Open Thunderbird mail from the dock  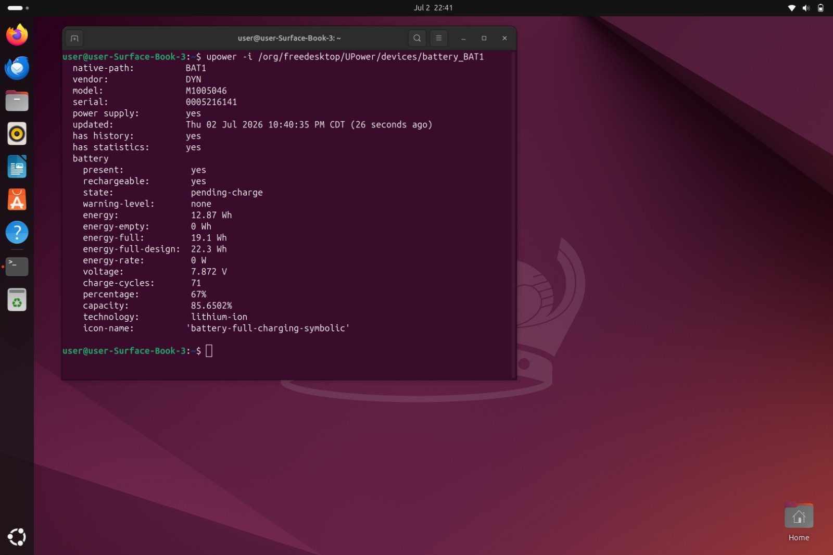point(17,68)
